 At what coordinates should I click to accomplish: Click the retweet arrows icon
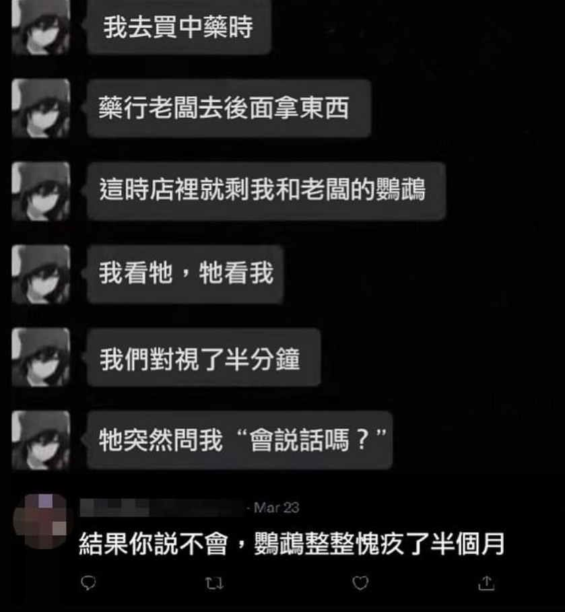pyautogui.click(x=214, y=583)
